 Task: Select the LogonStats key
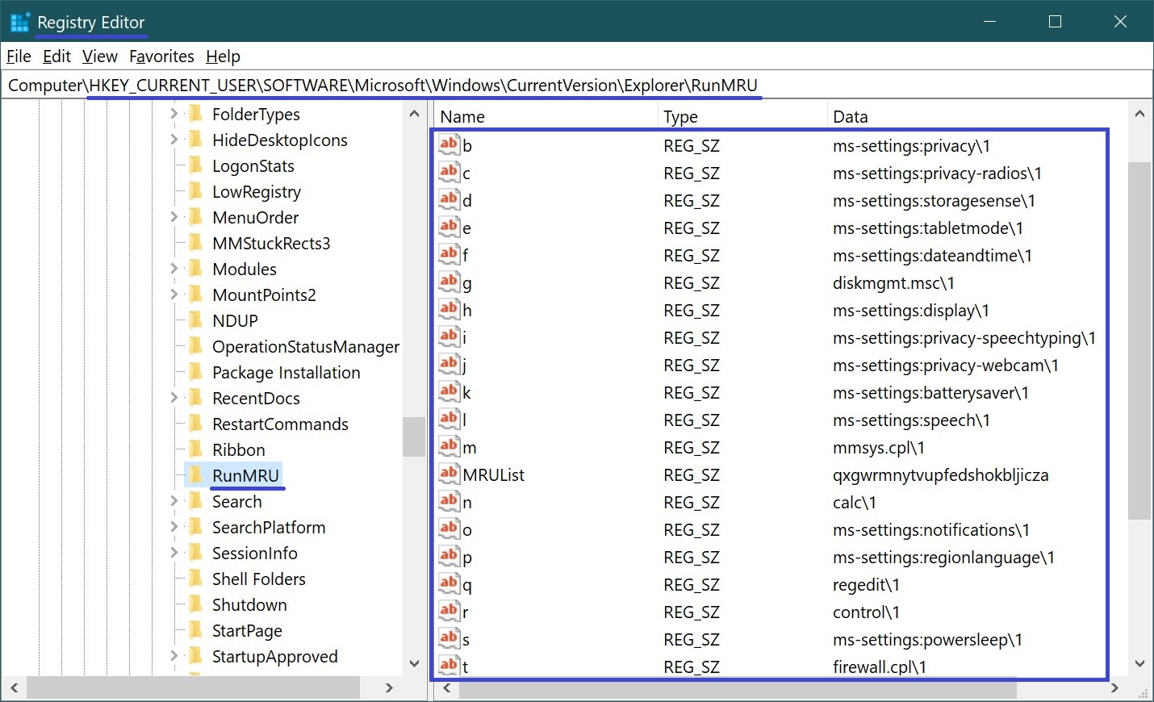click(x=253, y=165)
